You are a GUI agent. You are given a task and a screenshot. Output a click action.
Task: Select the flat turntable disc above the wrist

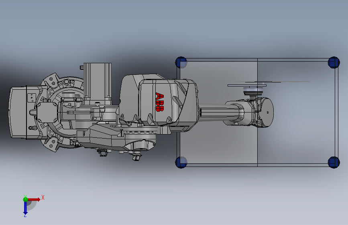pos(247,85)
